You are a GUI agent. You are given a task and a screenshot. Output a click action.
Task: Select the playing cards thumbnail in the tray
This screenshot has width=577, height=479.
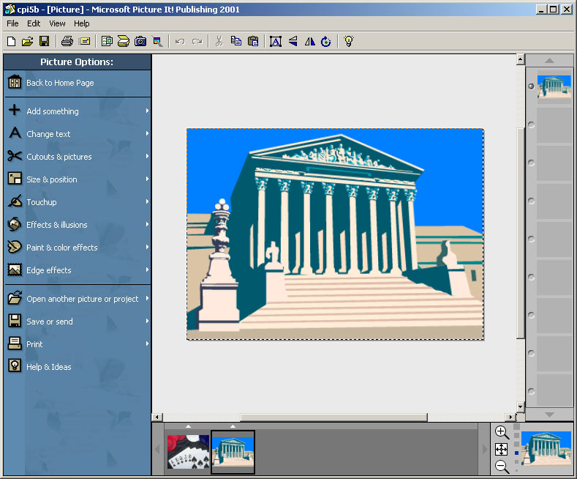click(188, 452)
